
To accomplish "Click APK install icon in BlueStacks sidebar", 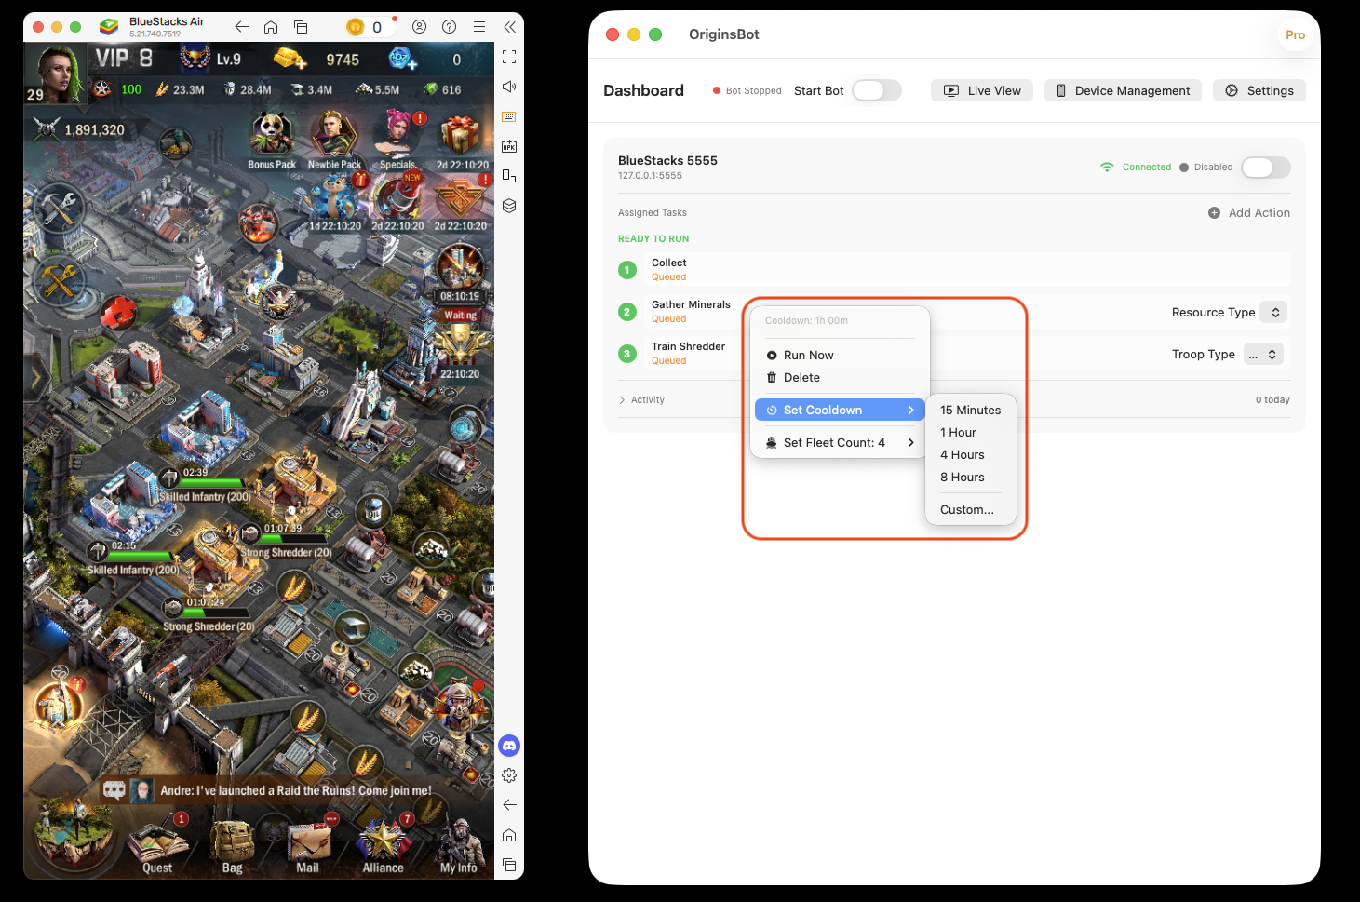I will point(509,146).
